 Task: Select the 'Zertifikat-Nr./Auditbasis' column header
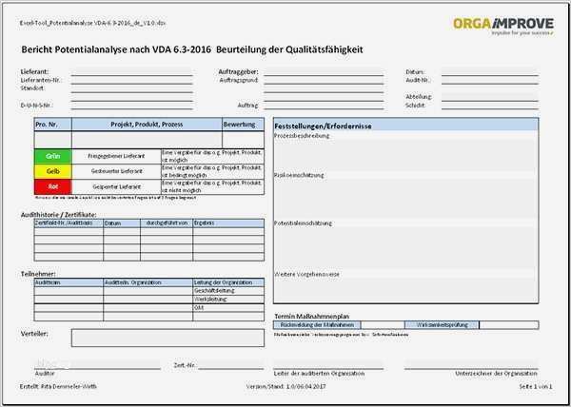69,223
